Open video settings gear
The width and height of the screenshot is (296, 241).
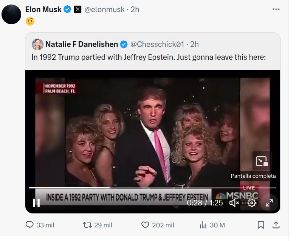(252, 203)
